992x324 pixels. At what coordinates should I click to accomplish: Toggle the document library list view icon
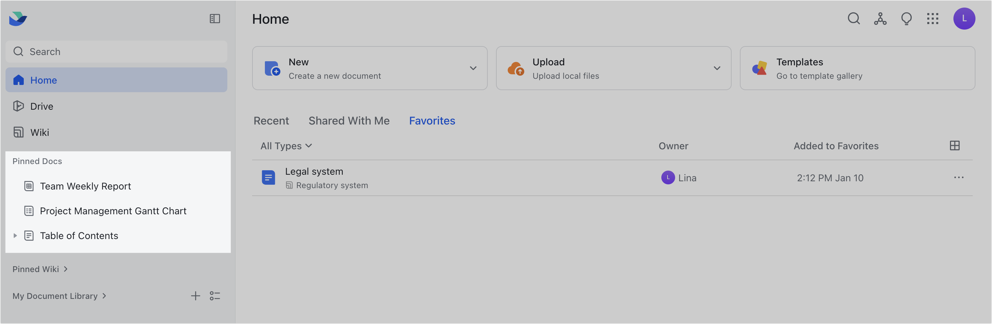(215, 295)
